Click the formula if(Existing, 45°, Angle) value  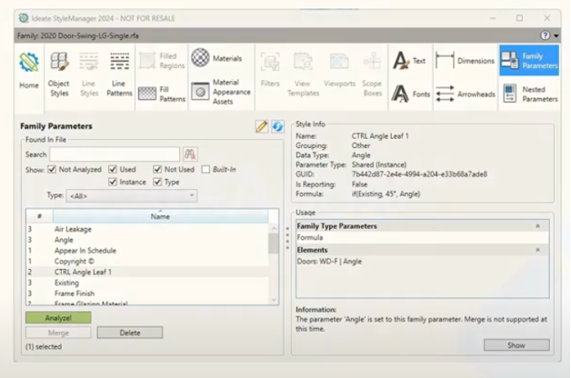386,194
